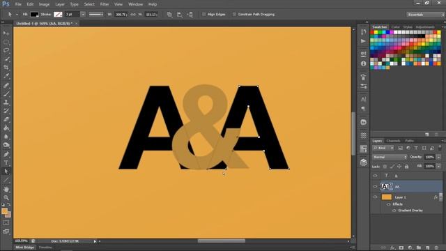Add layer style fx button
This screenshot has height=251, width=446.
point(392,248)
